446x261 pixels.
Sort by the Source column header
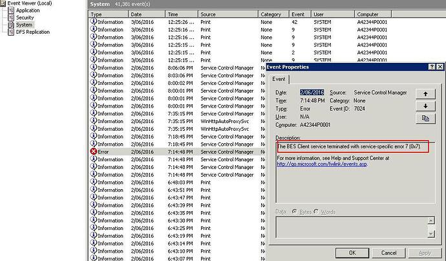pos(228,14)
